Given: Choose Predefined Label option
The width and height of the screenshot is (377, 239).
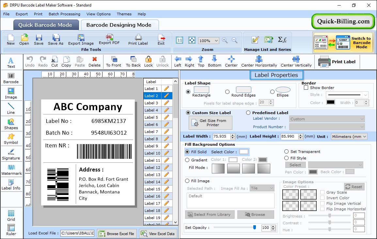Looking at the screenshot, I should (x=248, y=113).
